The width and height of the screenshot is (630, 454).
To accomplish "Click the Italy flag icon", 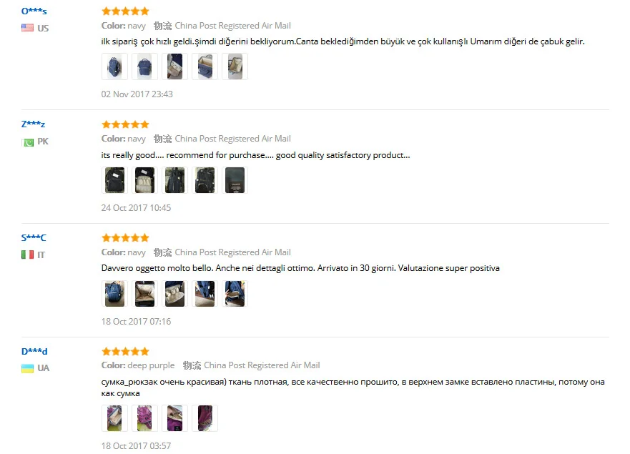I will [x=27, y=255].
